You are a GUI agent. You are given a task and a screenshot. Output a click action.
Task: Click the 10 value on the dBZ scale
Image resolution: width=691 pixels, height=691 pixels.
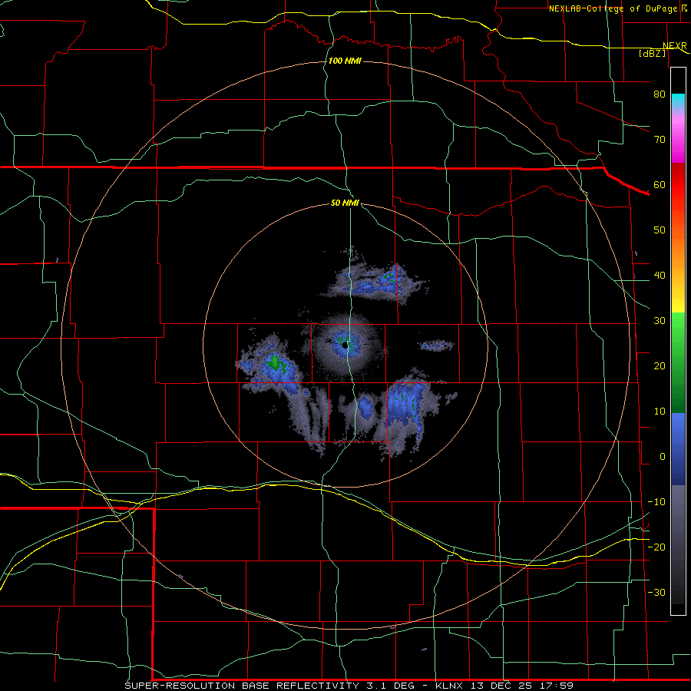(660, 412)
